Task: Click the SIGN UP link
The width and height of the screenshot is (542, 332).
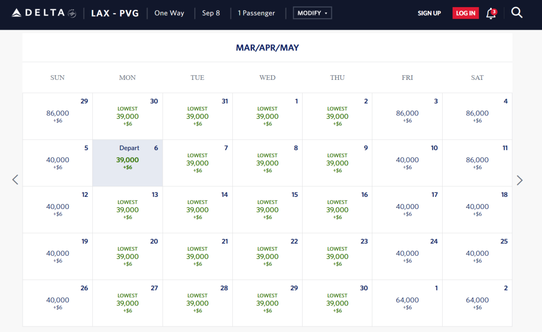Action: 429,14
